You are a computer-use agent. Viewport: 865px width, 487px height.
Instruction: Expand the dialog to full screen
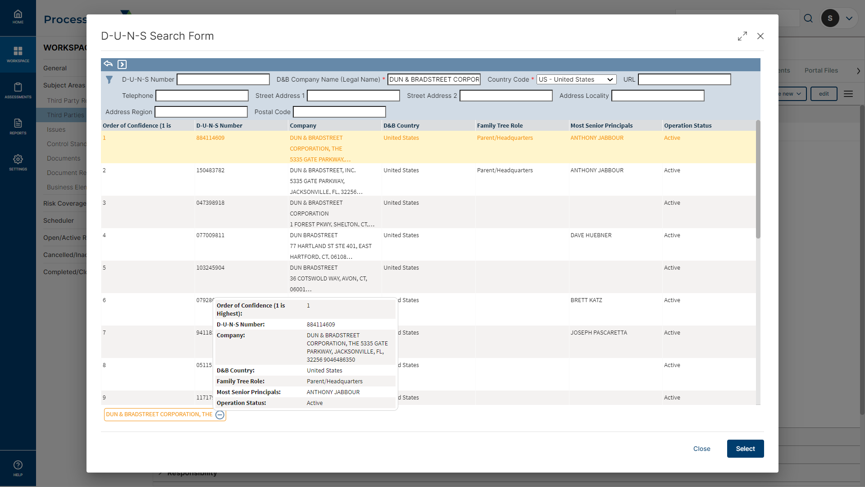point(742,36)
